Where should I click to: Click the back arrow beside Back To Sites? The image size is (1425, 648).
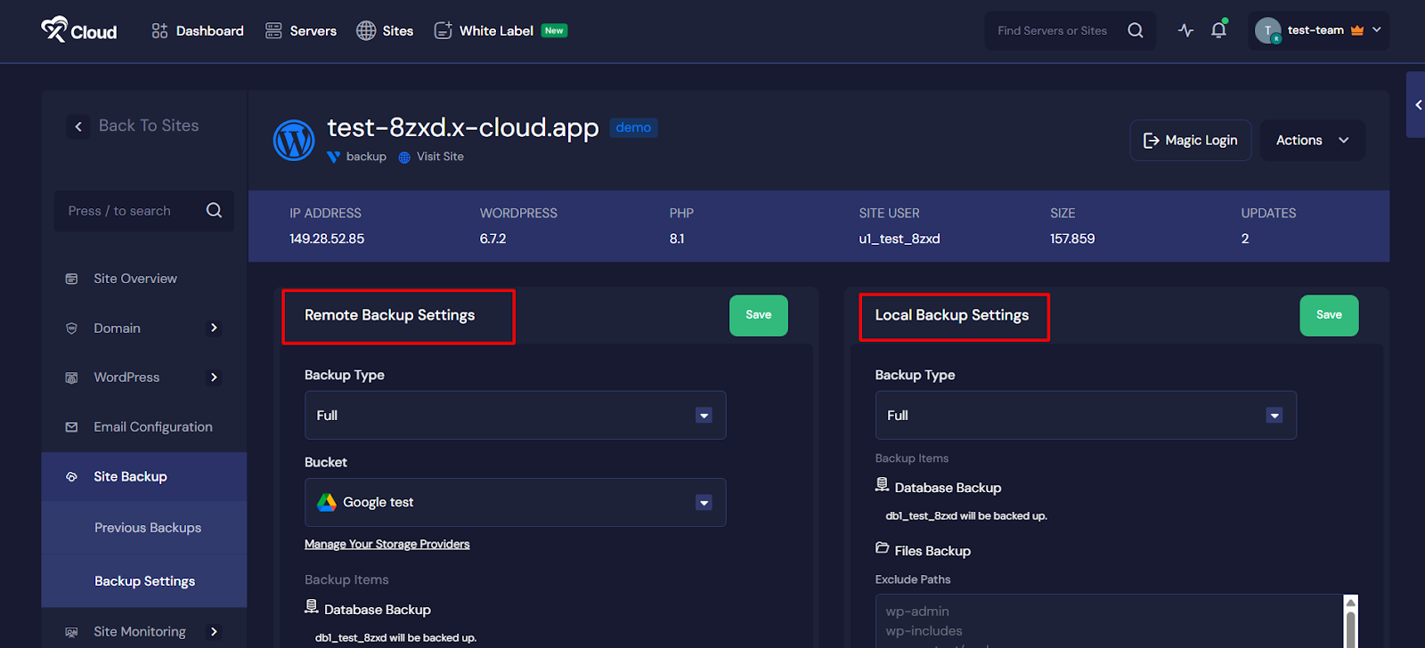point(78,126)
